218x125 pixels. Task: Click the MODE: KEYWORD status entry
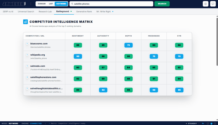click(x=10, y=123)
